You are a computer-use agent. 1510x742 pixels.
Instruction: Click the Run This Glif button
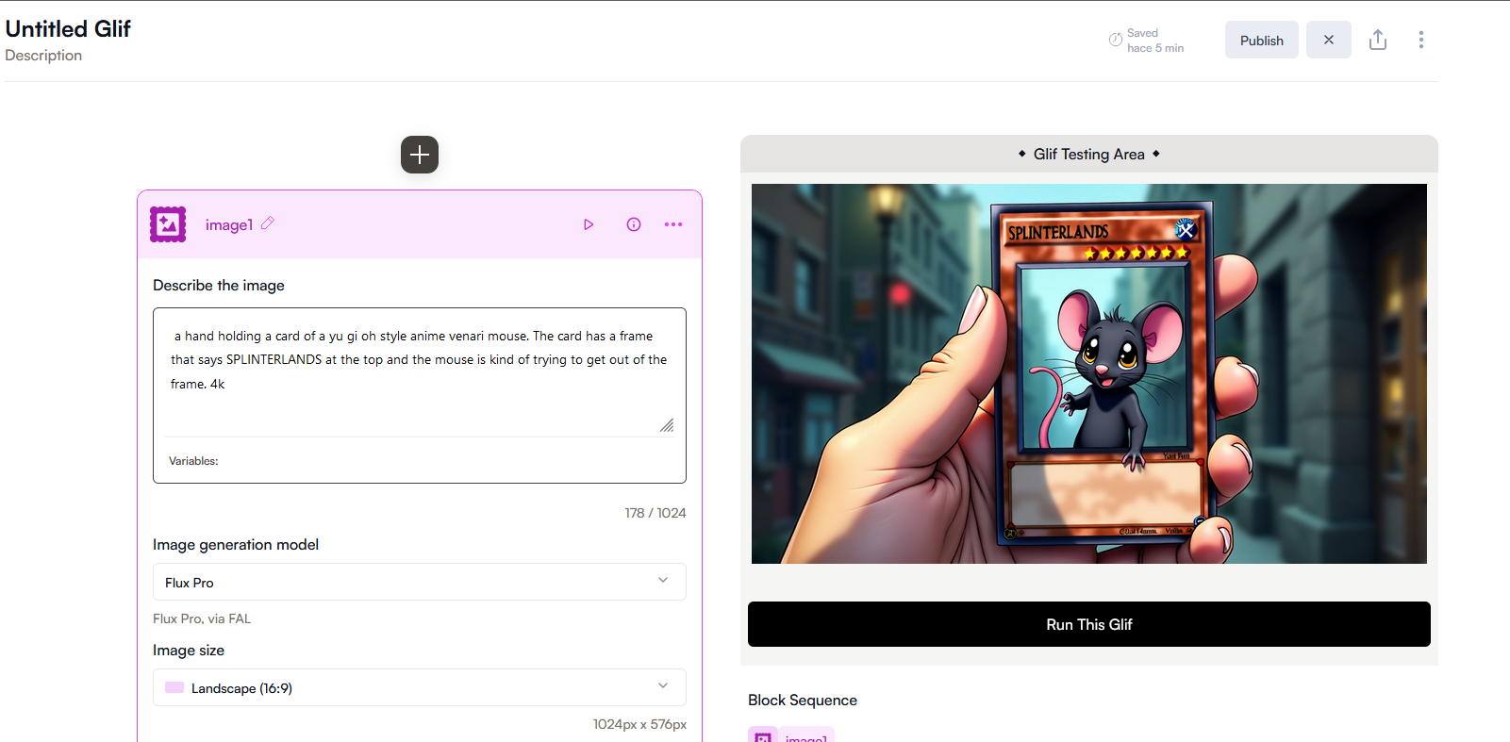coord(1089,624)
